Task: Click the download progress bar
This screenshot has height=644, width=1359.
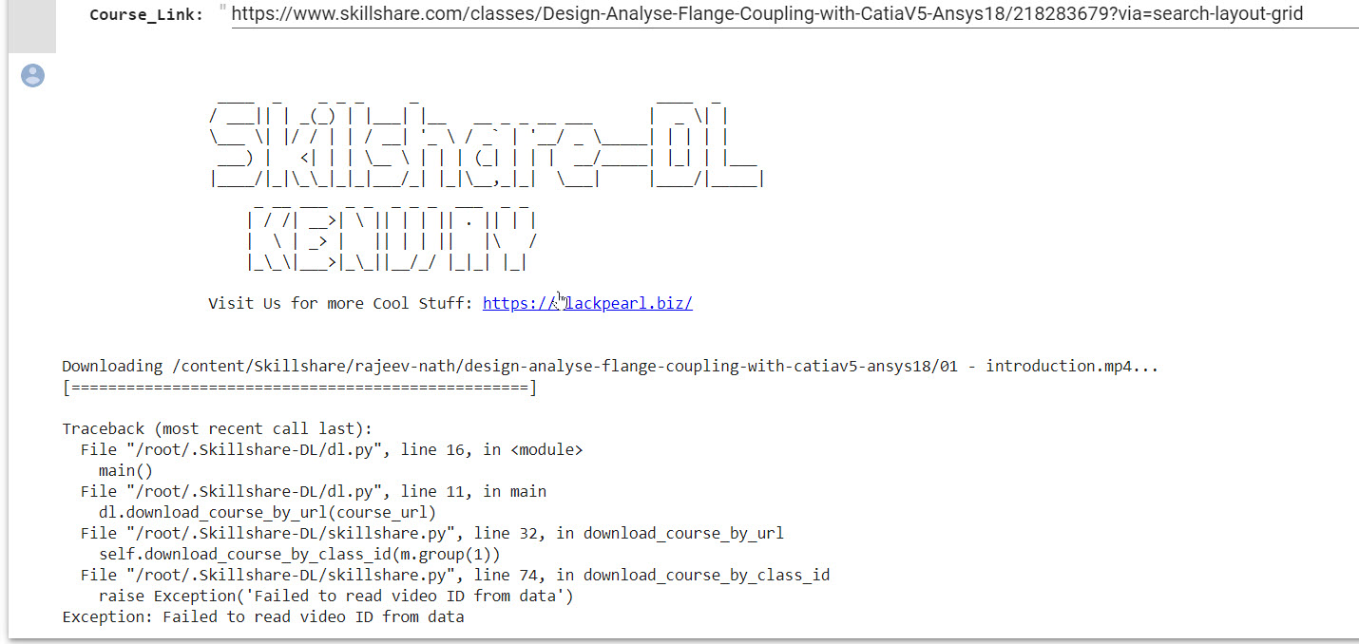Action: click(299, 388)
